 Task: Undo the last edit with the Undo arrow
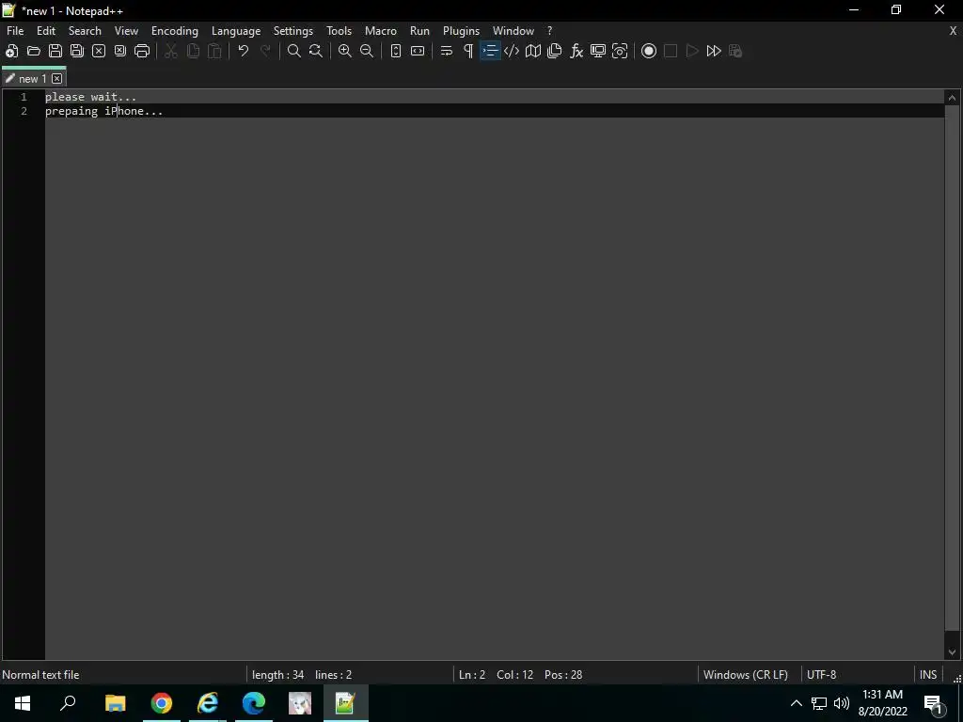click(244, 51)
